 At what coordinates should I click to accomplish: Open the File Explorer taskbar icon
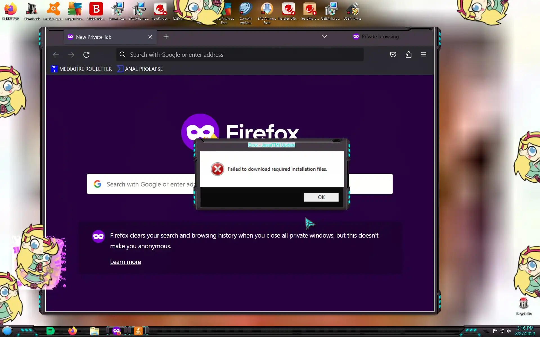coord(94,331)
